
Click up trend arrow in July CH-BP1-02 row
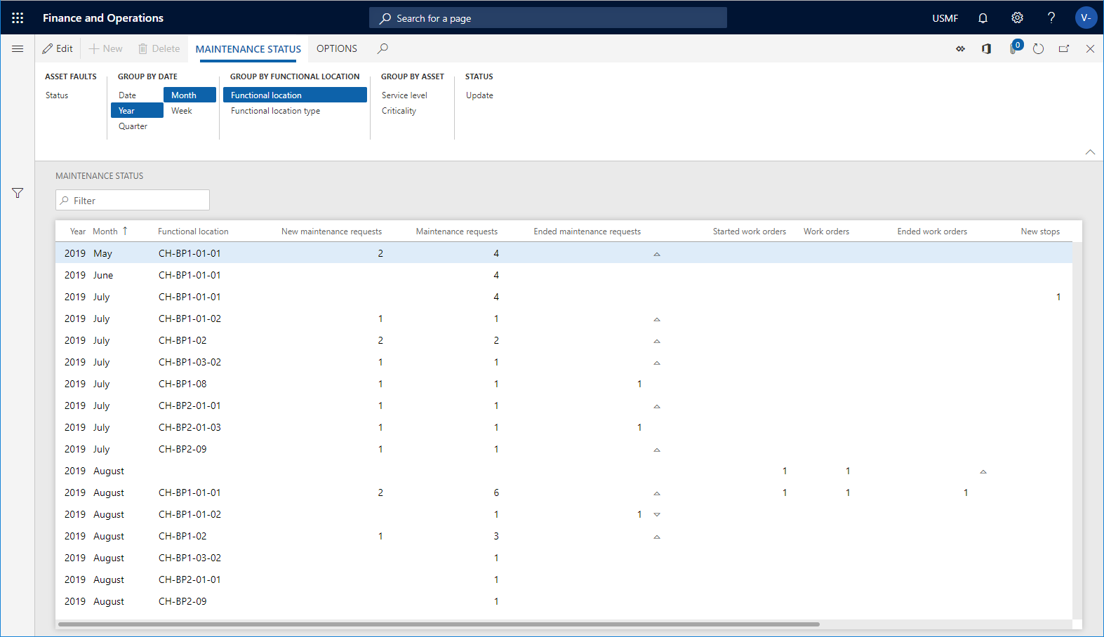pyautogui.click(x=657, y=341)
